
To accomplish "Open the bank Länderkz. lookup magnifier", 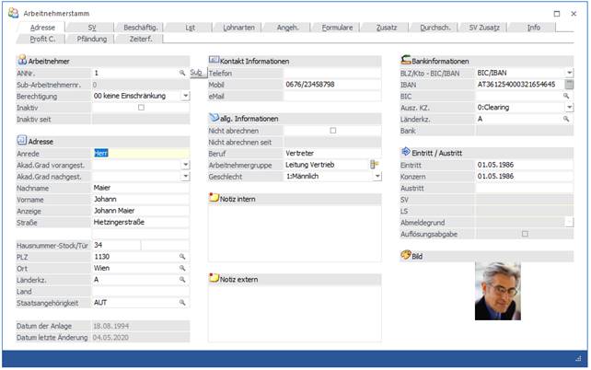I will pyautogui.click(x=567, y=119).
